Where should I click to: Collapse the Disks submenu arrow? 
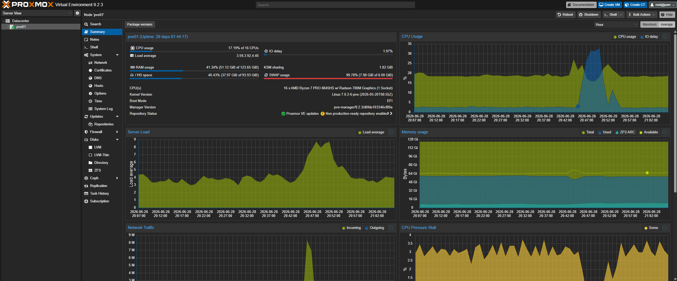(x=117, y=140)
